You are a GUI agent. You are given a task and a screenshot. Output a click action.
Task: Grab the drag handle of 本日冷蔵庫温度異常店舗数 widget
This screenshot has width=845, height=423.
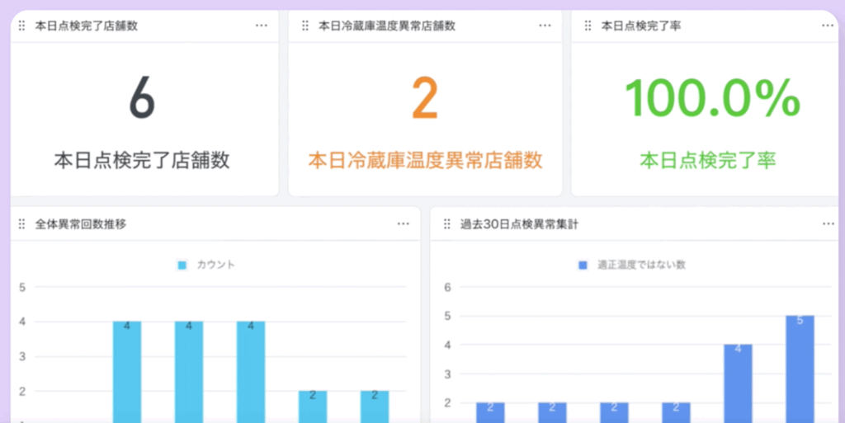304,26
